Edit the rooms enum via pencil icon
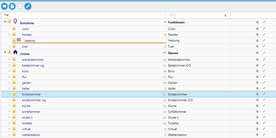Image resolution: width=276 pixels, height=138 pixels. (264, 53)
